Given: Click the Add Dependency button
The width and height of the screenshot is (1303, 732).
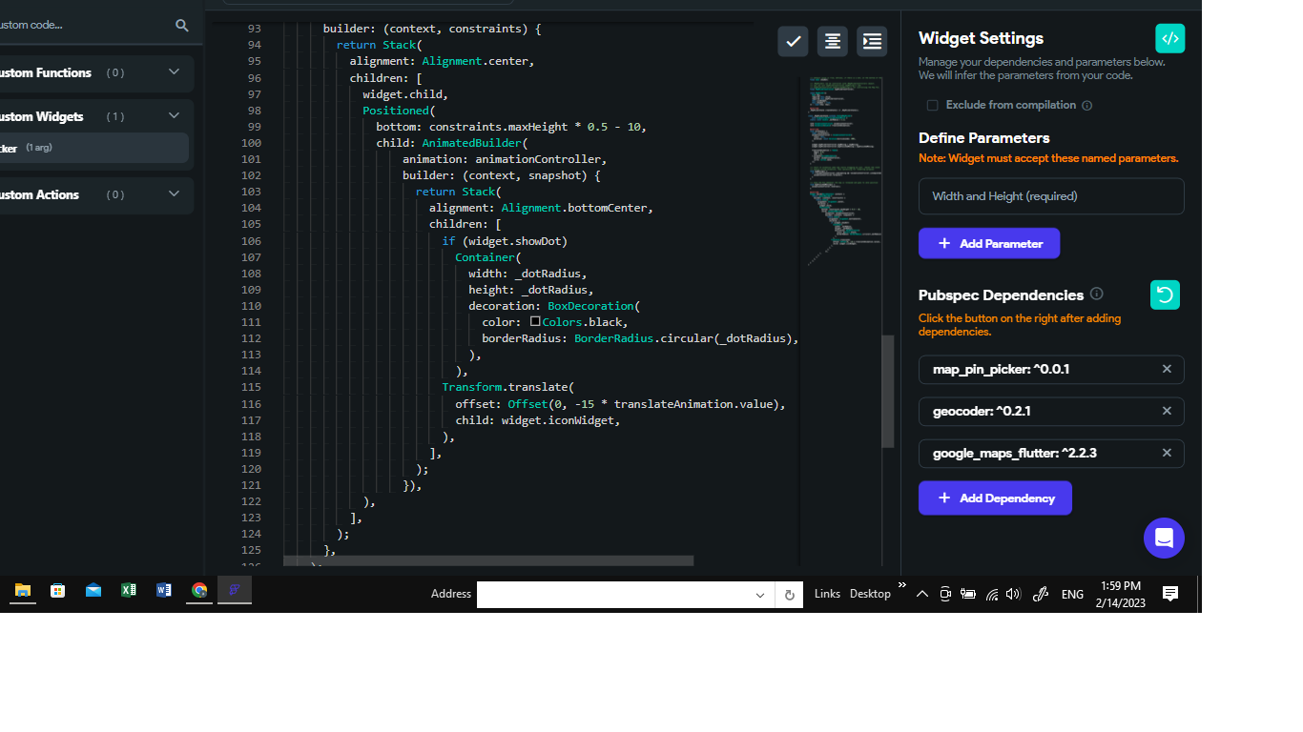Looking at the screenshot, I should [995, 498].
